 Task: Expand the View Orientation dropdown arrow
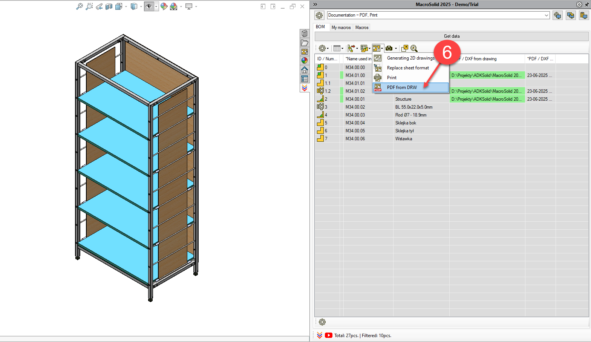point(126,6)
